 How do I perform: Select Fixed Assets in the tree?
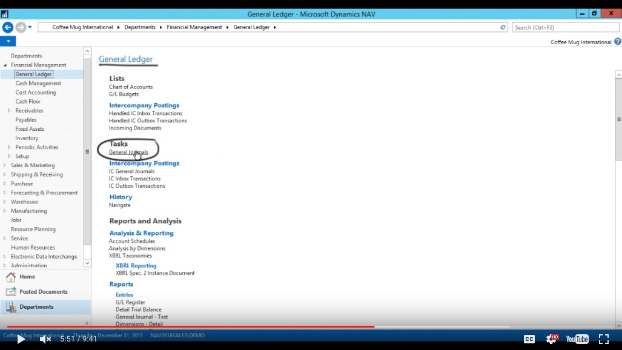pyautogui.click(x=30, y=129)
